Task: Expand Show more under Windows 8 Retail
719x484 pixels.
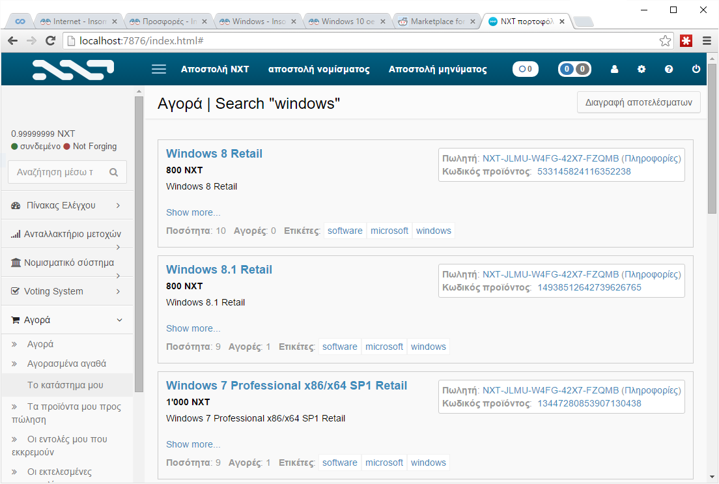Action: (193, 212)
